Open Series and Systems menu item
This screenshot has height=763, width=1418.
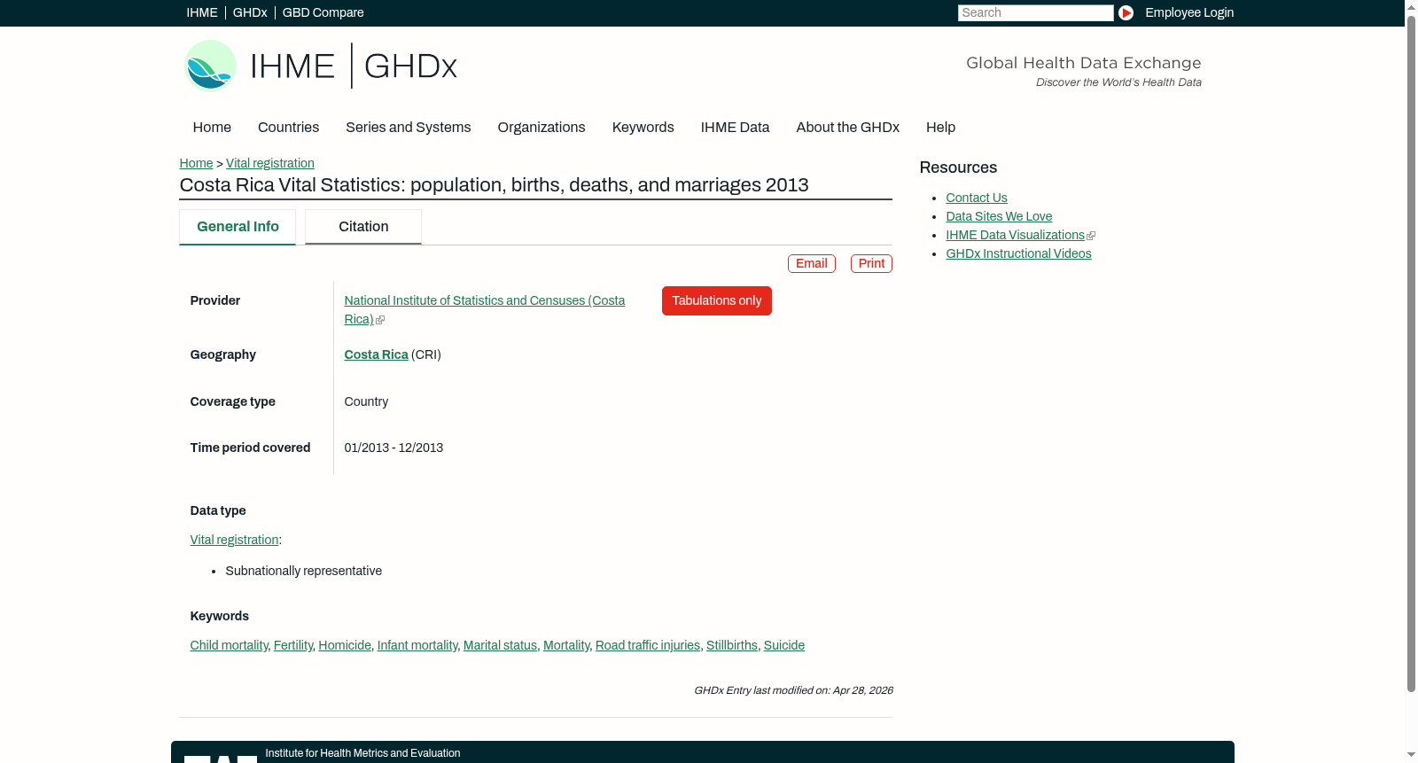(x=408, y=128)
